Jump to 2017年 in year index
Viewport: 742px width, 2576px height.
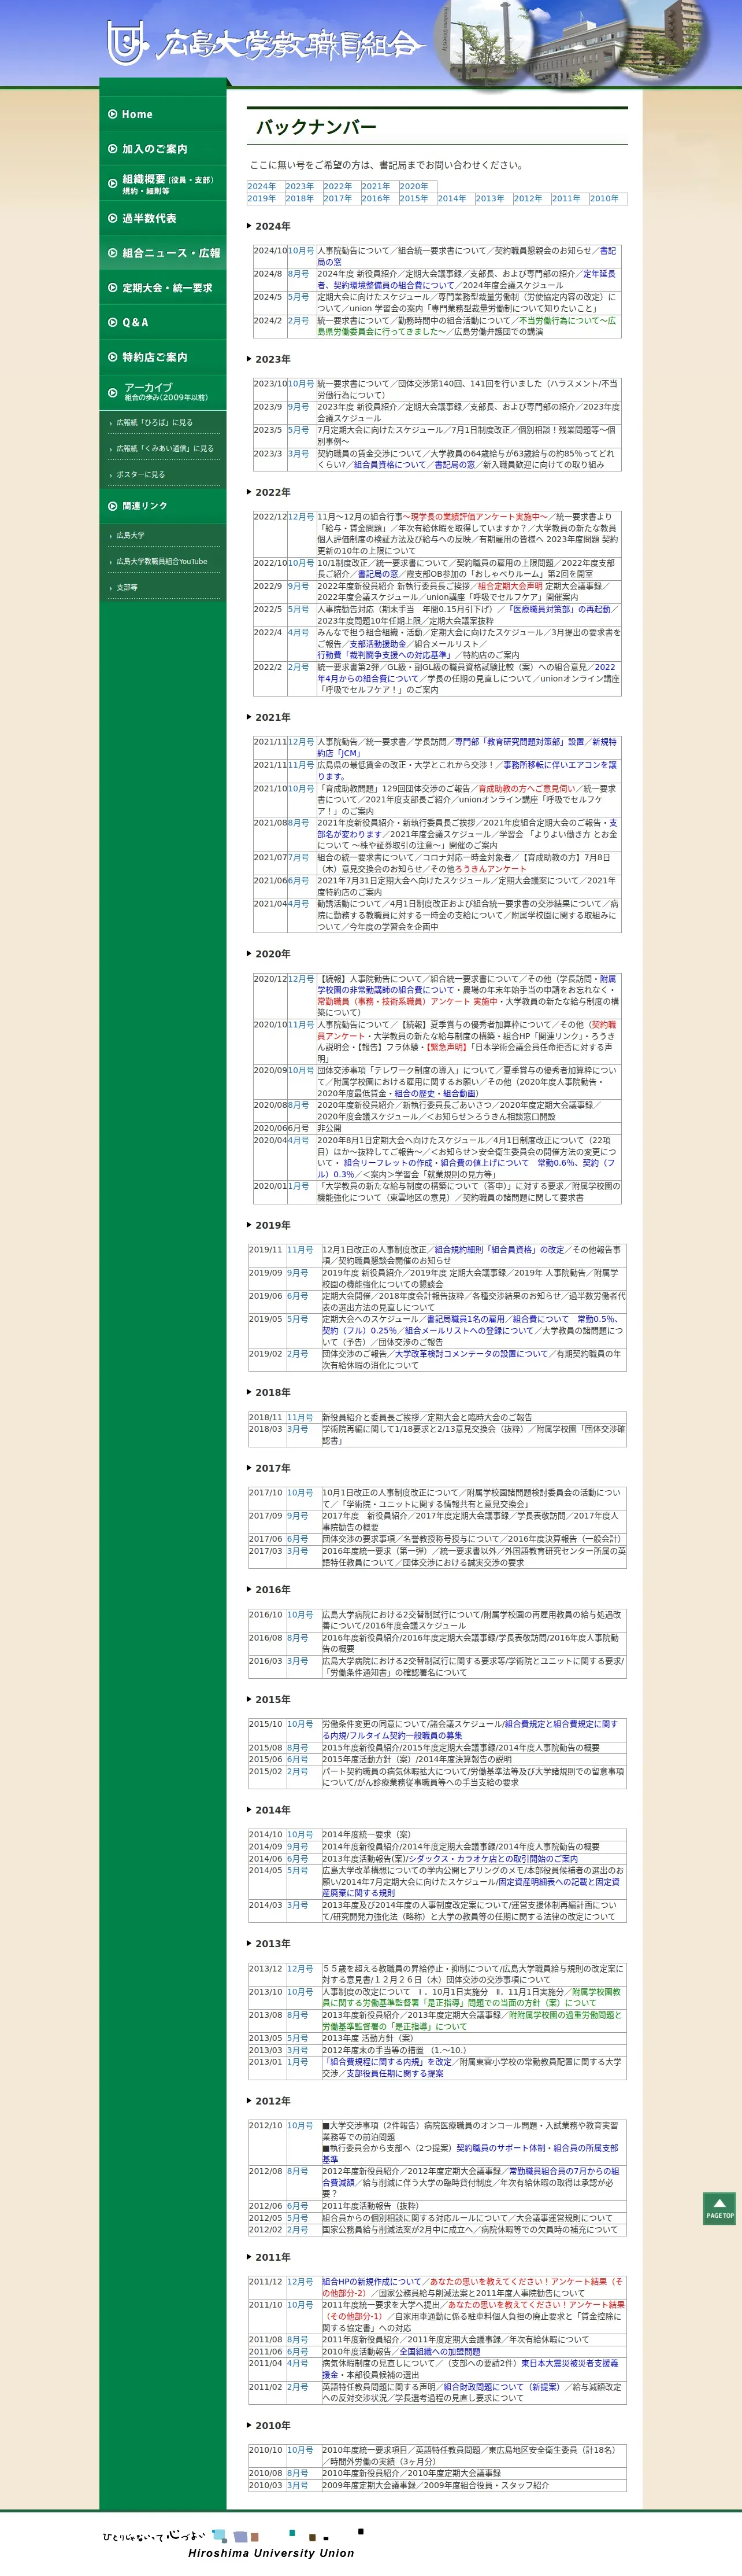(x=337, y=198)
